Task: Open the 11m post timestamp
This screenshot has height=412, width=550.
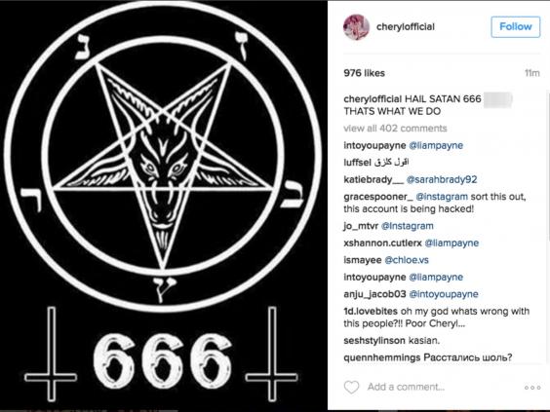Action: point(532,73)
